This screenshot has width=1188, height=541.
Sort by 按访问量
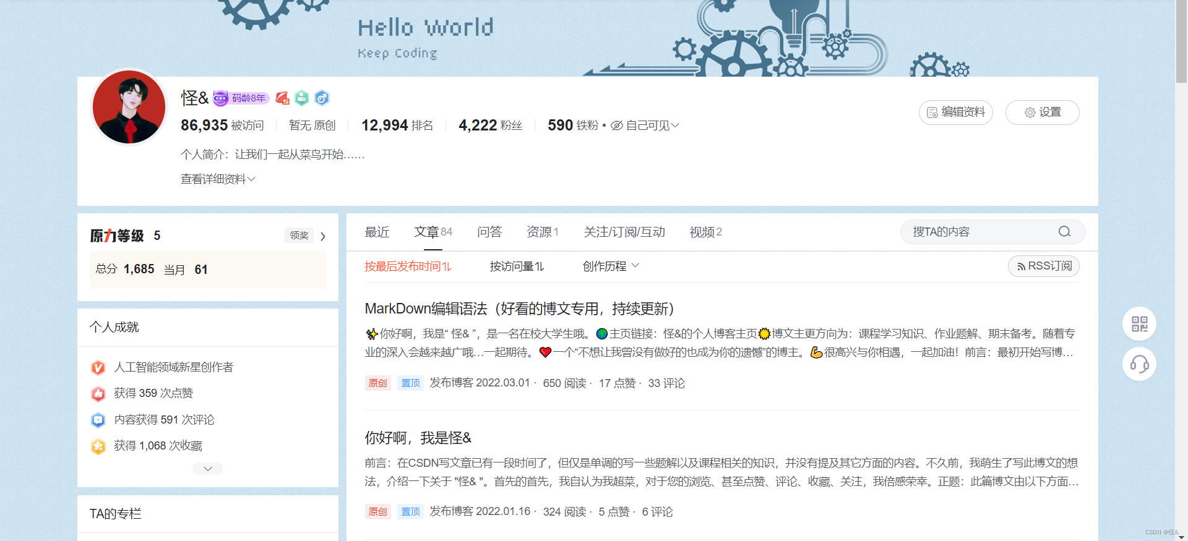point(517,266)
